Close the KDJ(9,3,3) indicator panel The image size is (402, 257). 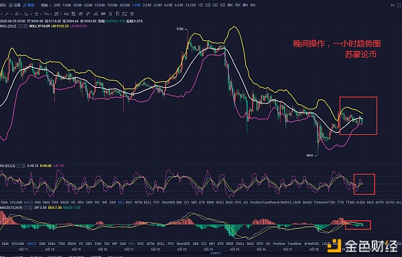coord(23,166)
